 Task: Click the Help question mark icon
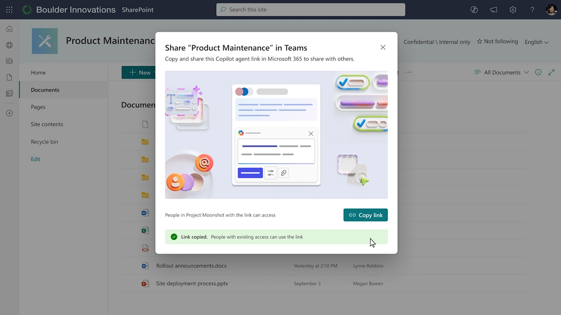[x=532, y=10]
